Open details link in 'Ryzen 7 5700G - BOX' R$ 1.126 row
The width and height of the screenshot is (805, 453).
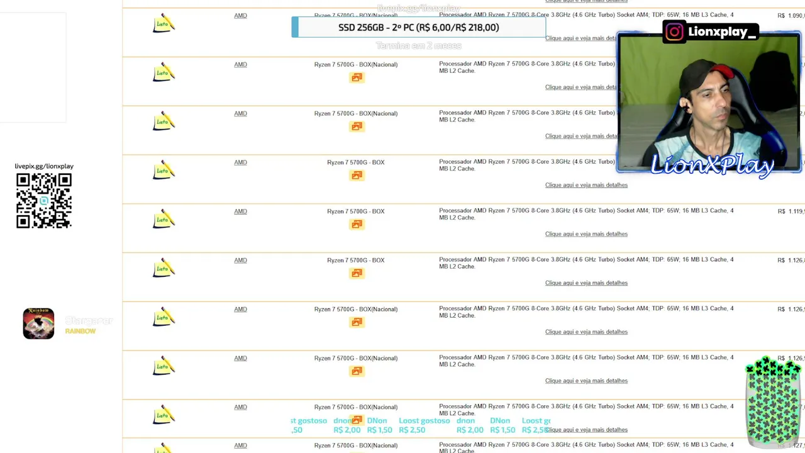tap(586, 283)
